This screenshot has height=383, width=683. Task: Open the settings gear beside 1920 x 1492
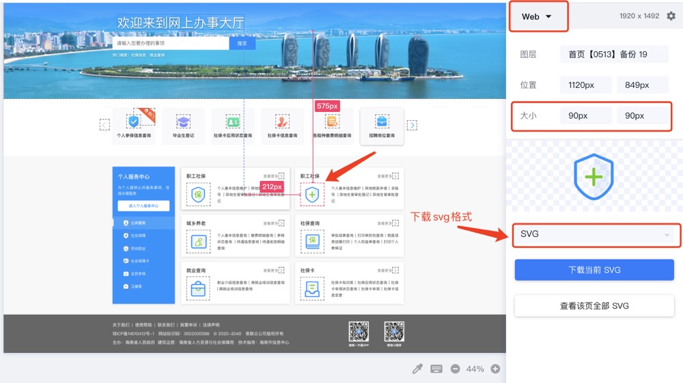pos(671,16)
